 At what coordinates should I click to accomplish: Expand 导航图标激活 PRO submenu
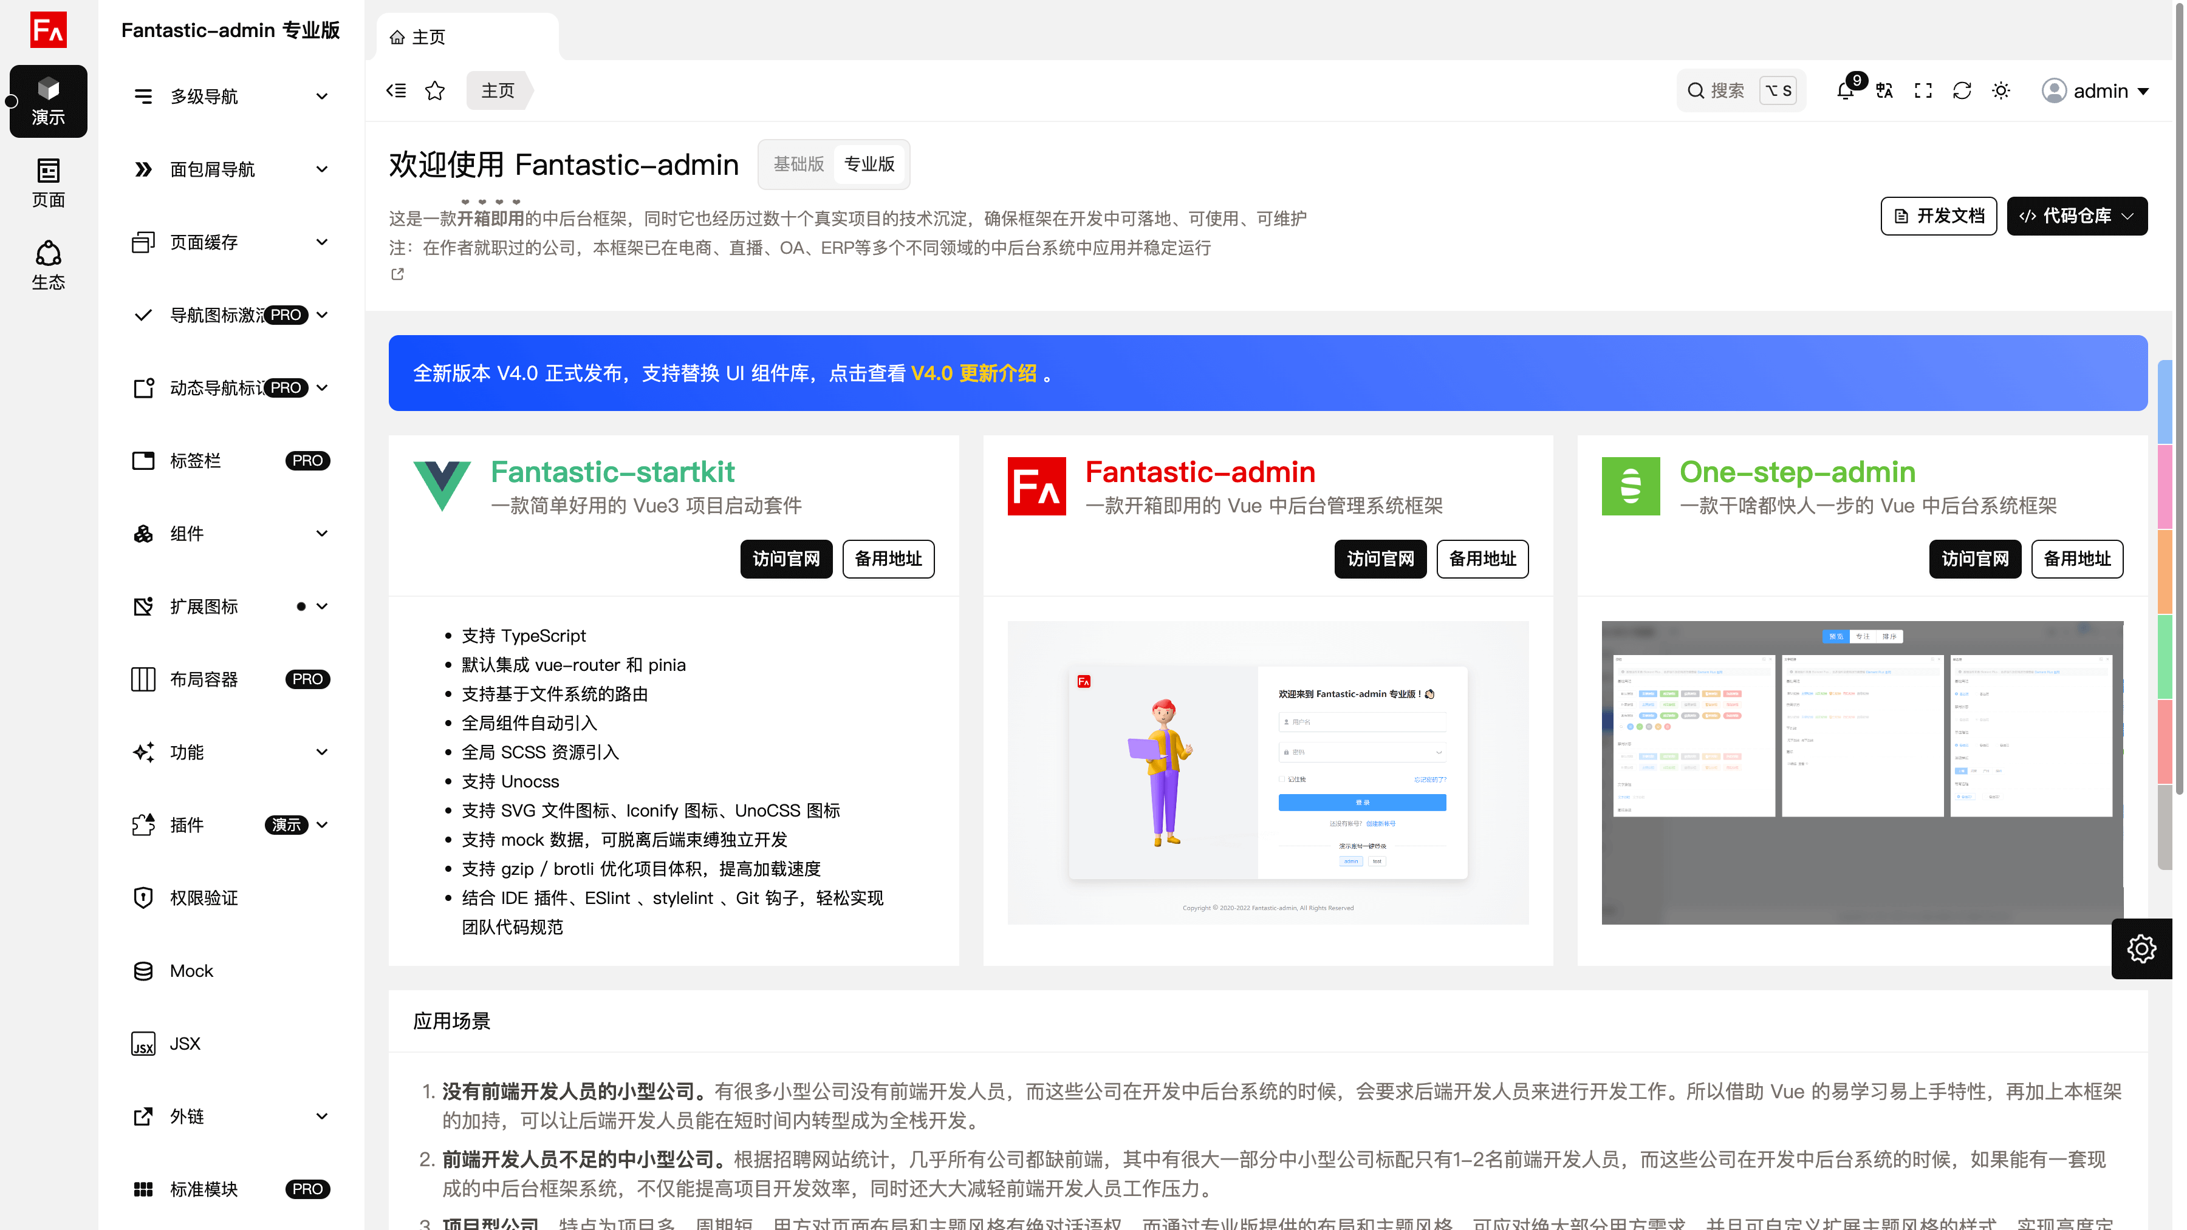231,316
